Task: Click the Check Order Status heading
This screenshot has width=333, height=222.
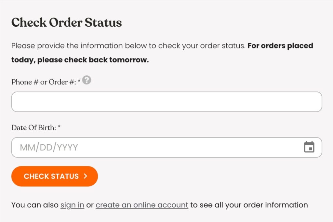Action: pos(66,22)
